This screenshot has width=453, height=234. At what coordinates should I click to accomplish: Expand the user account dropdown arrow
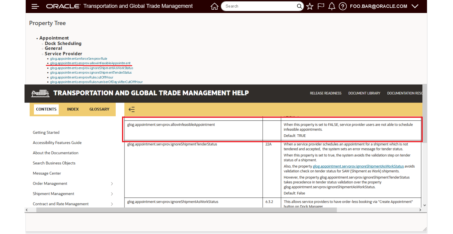[x=415, y=6]
